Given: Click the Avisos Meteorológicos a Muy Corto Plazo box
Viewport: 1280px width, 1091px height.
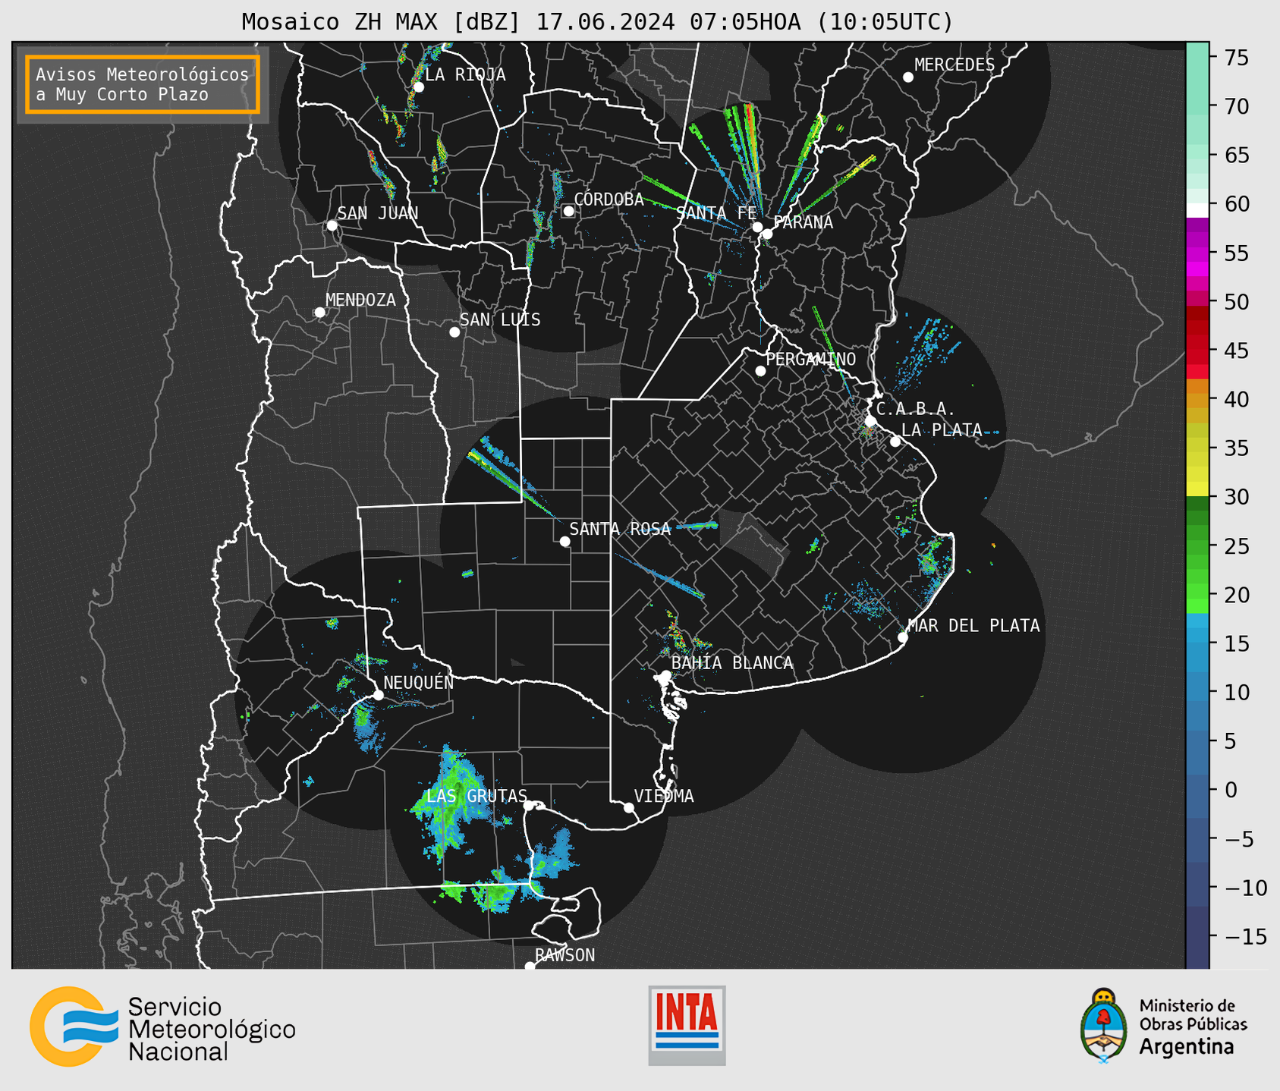Looking at the screenshot, I should (x=143, y=84).
